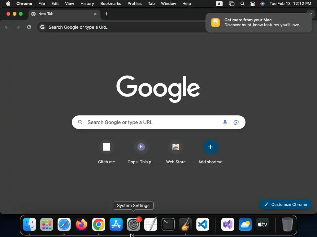Open a new tab with the plus icon

pos(106,14)
